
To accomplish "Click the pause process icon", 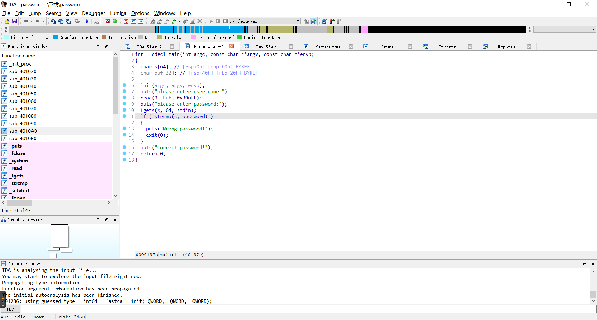I will coord(218,21).
